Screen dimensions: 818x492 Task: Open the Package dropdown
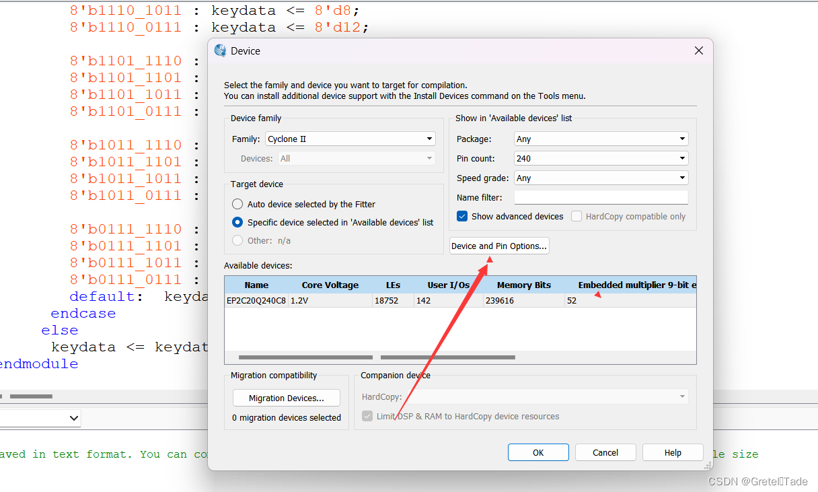tap(601, 139)
